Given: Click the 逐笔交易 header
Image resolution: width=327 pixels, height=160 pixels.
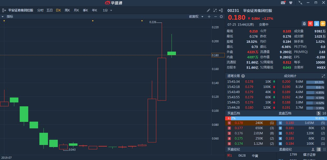Looking at the screenshot, I should (234, 76).
